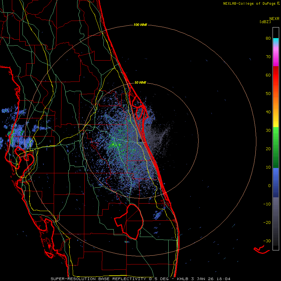The width and height of the screenshot is (281, 281).
Task: Click the 18:04 timestamp in the caption
Action: 223,279
